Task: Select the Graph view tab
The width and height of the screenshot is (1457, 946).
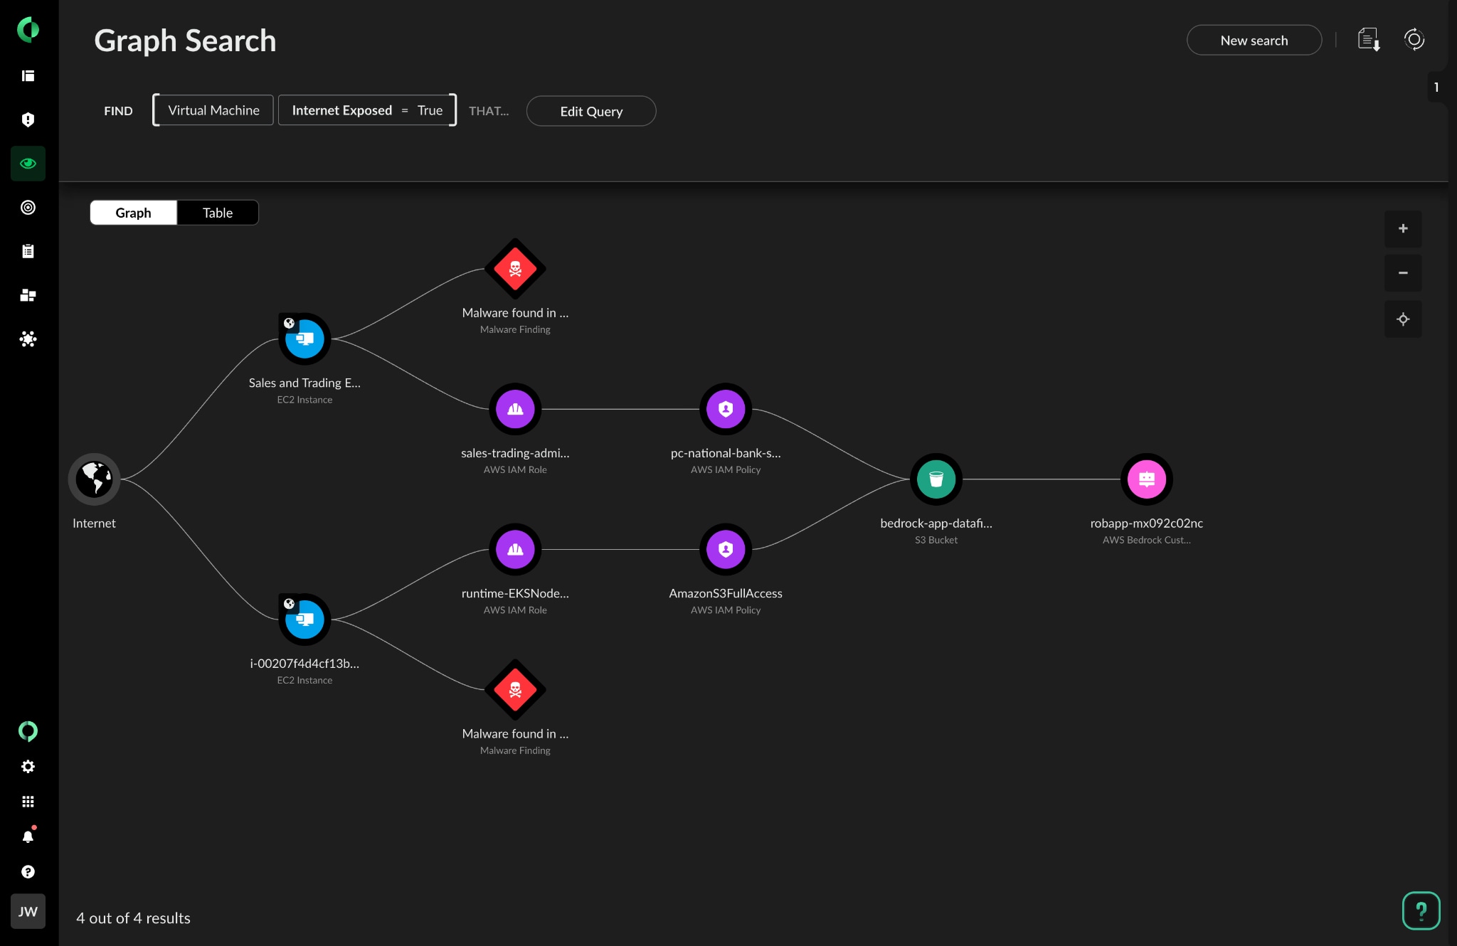Action: tap(133, 213)
